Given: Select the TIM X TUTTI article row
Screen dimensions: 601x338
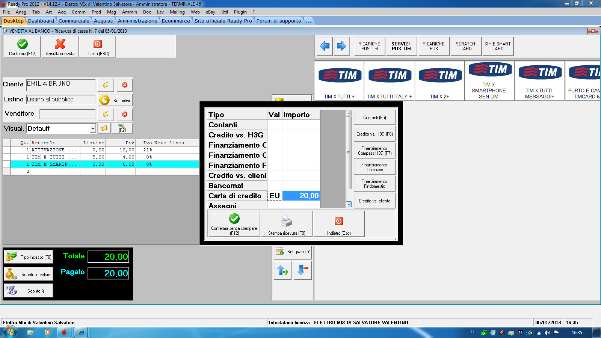Looking at the screenshot, I should pyautogui.click(x=101, y=157).
